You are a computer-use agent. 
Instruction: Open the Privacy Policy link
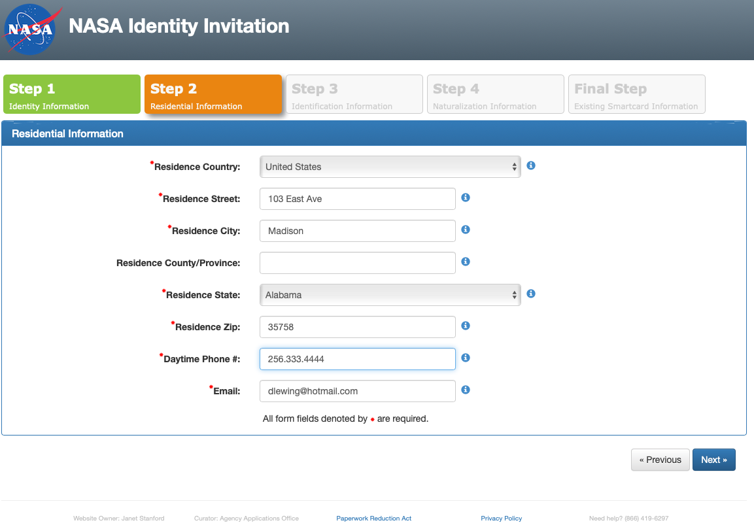(x=501, y=519)
